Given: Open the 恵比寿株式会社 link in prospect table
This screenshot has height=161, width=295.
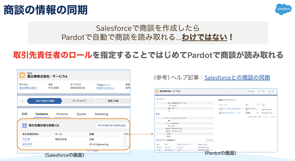Looking at the screenshot, I should click(x=169, y=150).
